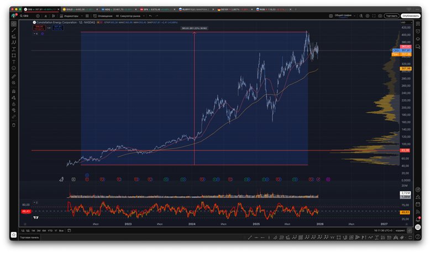This screenshot has width=431, height=253.
Task: Open the pattern tools (XABCD) icon
Action: [14, 43]
